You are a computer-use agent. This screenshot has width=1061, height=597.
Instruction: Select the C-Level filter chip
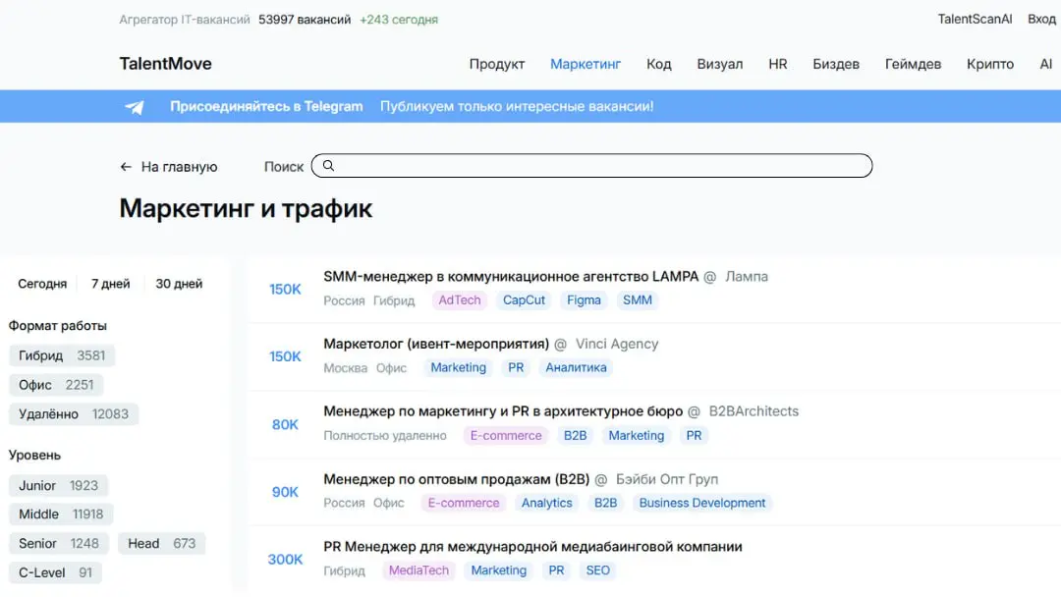tap(55, 572)
